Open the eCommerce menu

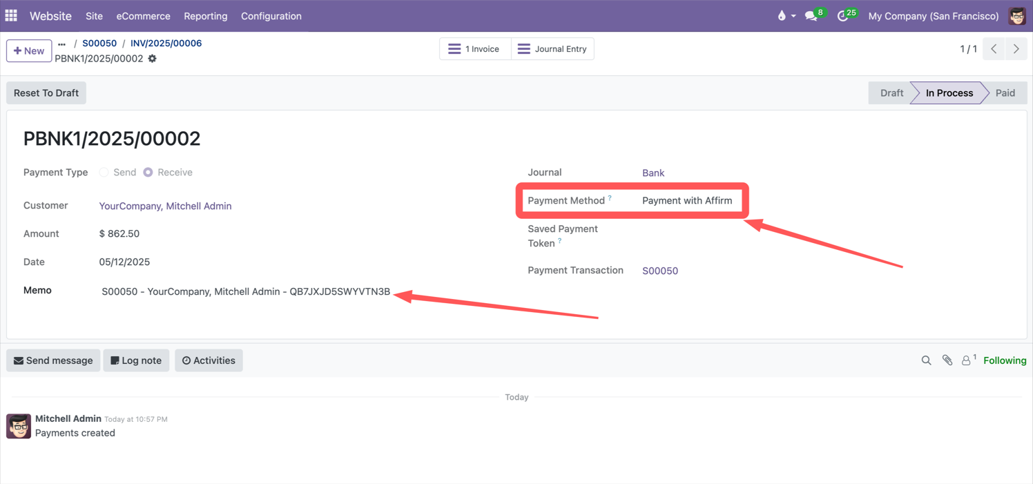coord(143,16)
